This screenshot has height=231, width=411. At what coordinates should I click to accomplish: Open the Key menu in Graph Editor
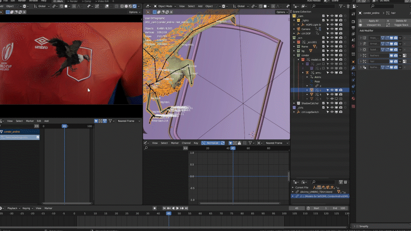196,143
